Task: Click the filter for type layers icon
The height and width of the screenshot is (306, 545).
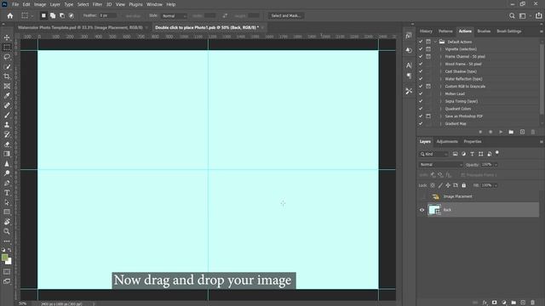Action: (472, 154)
